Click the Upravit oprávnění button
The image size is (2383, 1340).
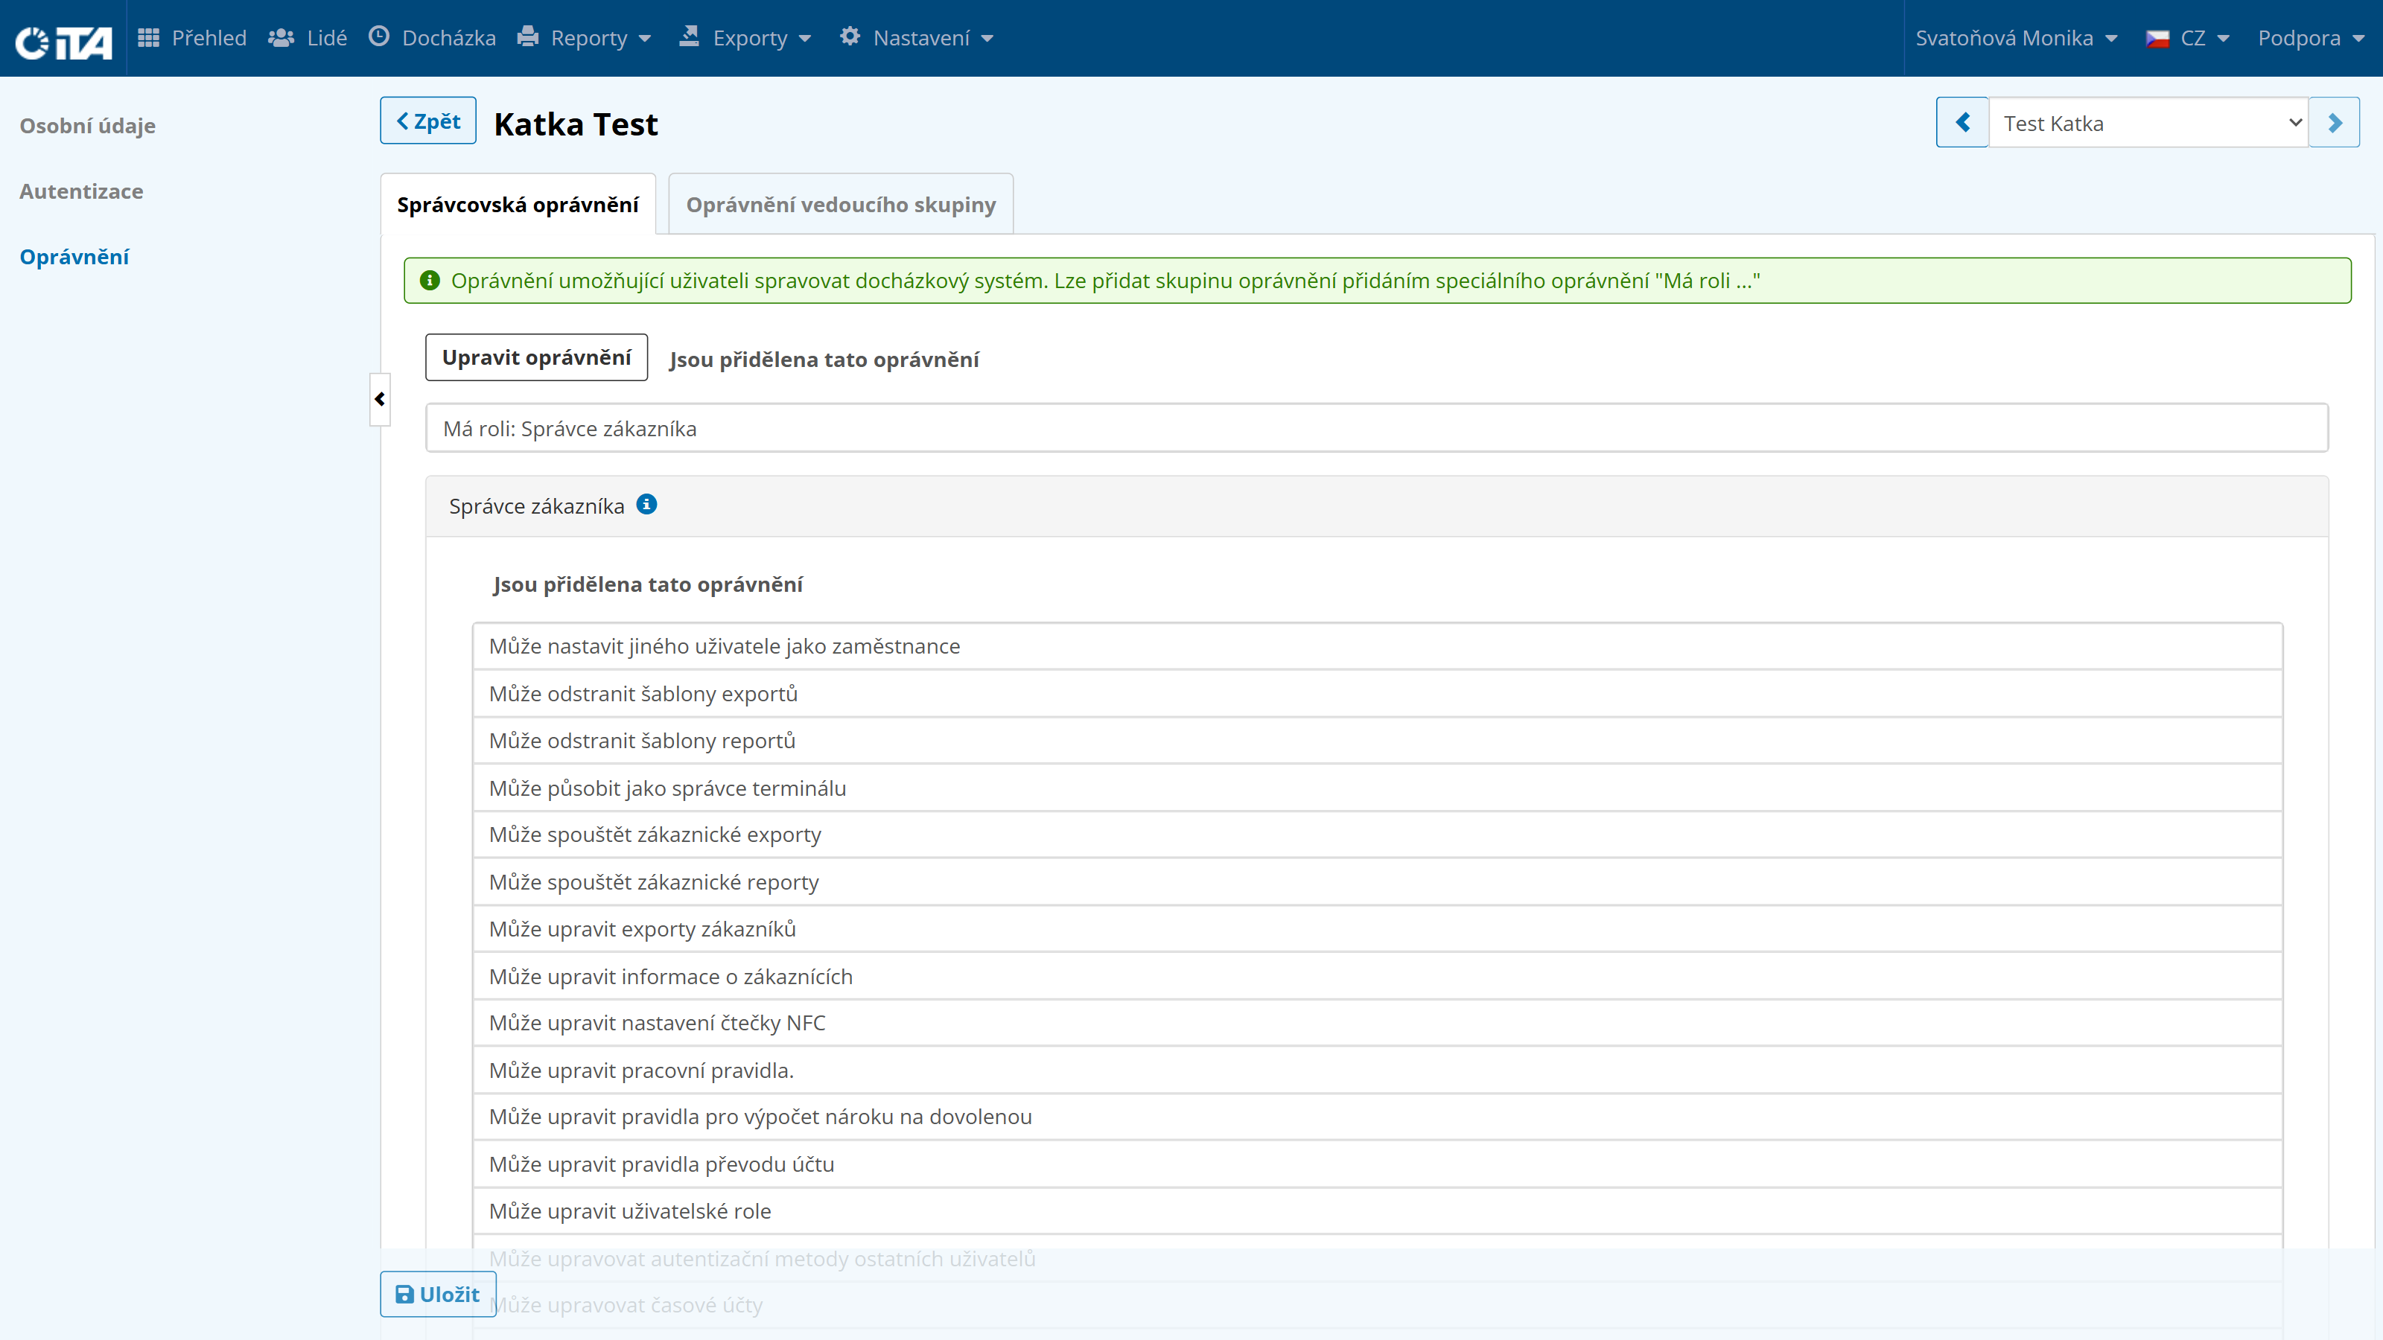[x=536, y=357]
